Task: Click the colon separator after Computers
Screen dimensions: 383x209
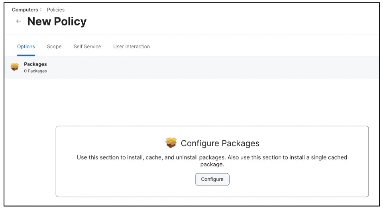Action: 41,10
